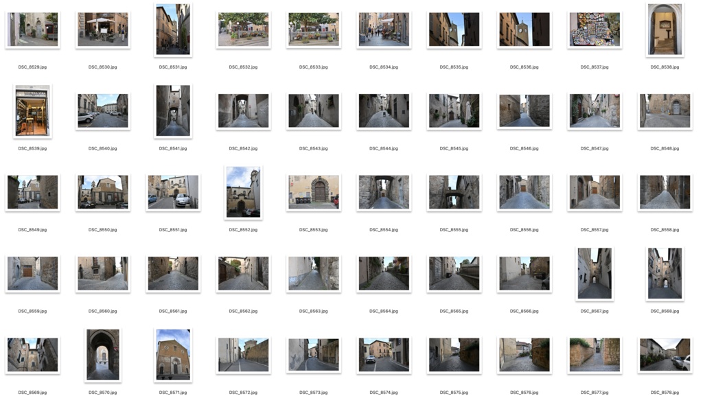Viewport: 703px width, 396px height.
Task: Select the DSC_8569.jpg thumbnail
Action: tap(33, 355)
